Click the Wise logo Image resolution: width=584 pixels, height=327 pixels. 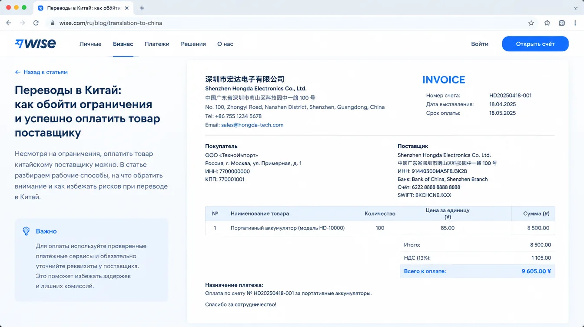coord(35,43)
